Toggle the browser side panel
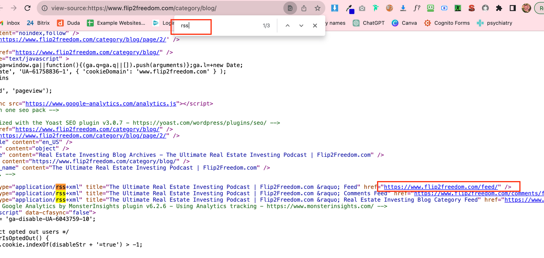The image size is (544, 258). click(513, 8)
